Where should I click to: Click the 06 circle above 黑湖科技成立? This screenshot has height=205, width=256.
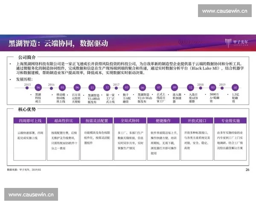(x=38, y=88)
